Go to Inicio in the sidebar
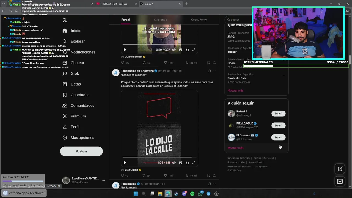The image size is (352, 198). pos(71,31)
